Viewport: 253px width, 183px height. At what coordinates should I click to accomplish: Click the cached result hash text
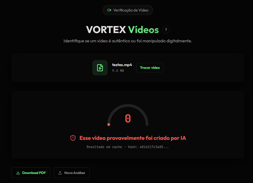[x=128, y=147]
